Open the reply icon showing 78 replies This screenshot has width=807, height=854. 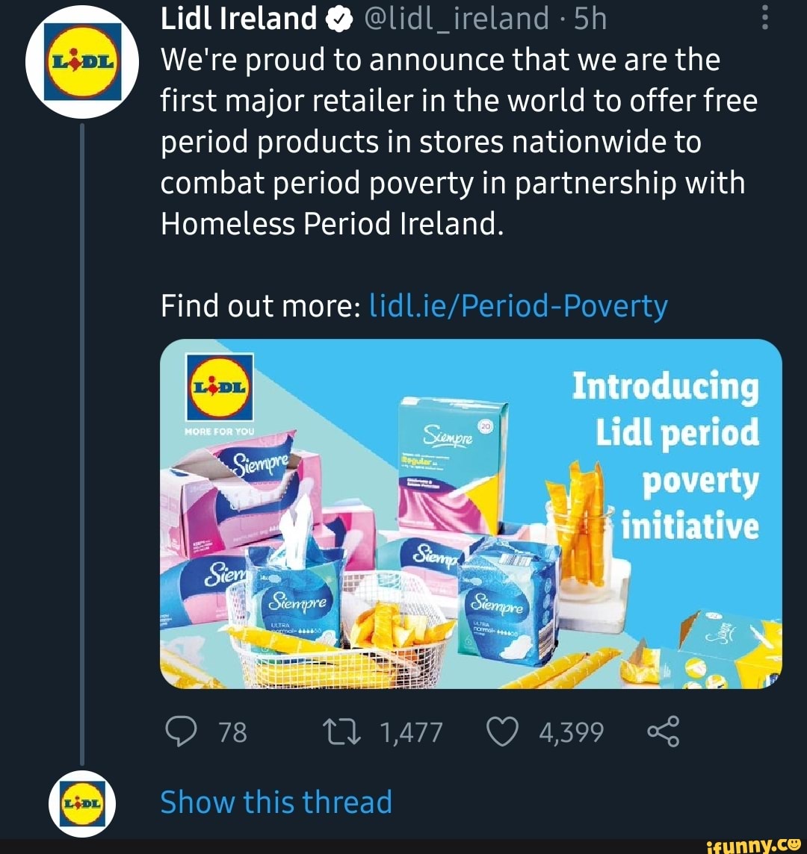click(x=182, y=732)
